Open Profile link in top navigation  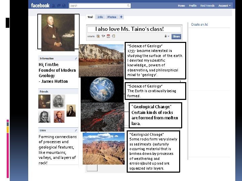193,6
